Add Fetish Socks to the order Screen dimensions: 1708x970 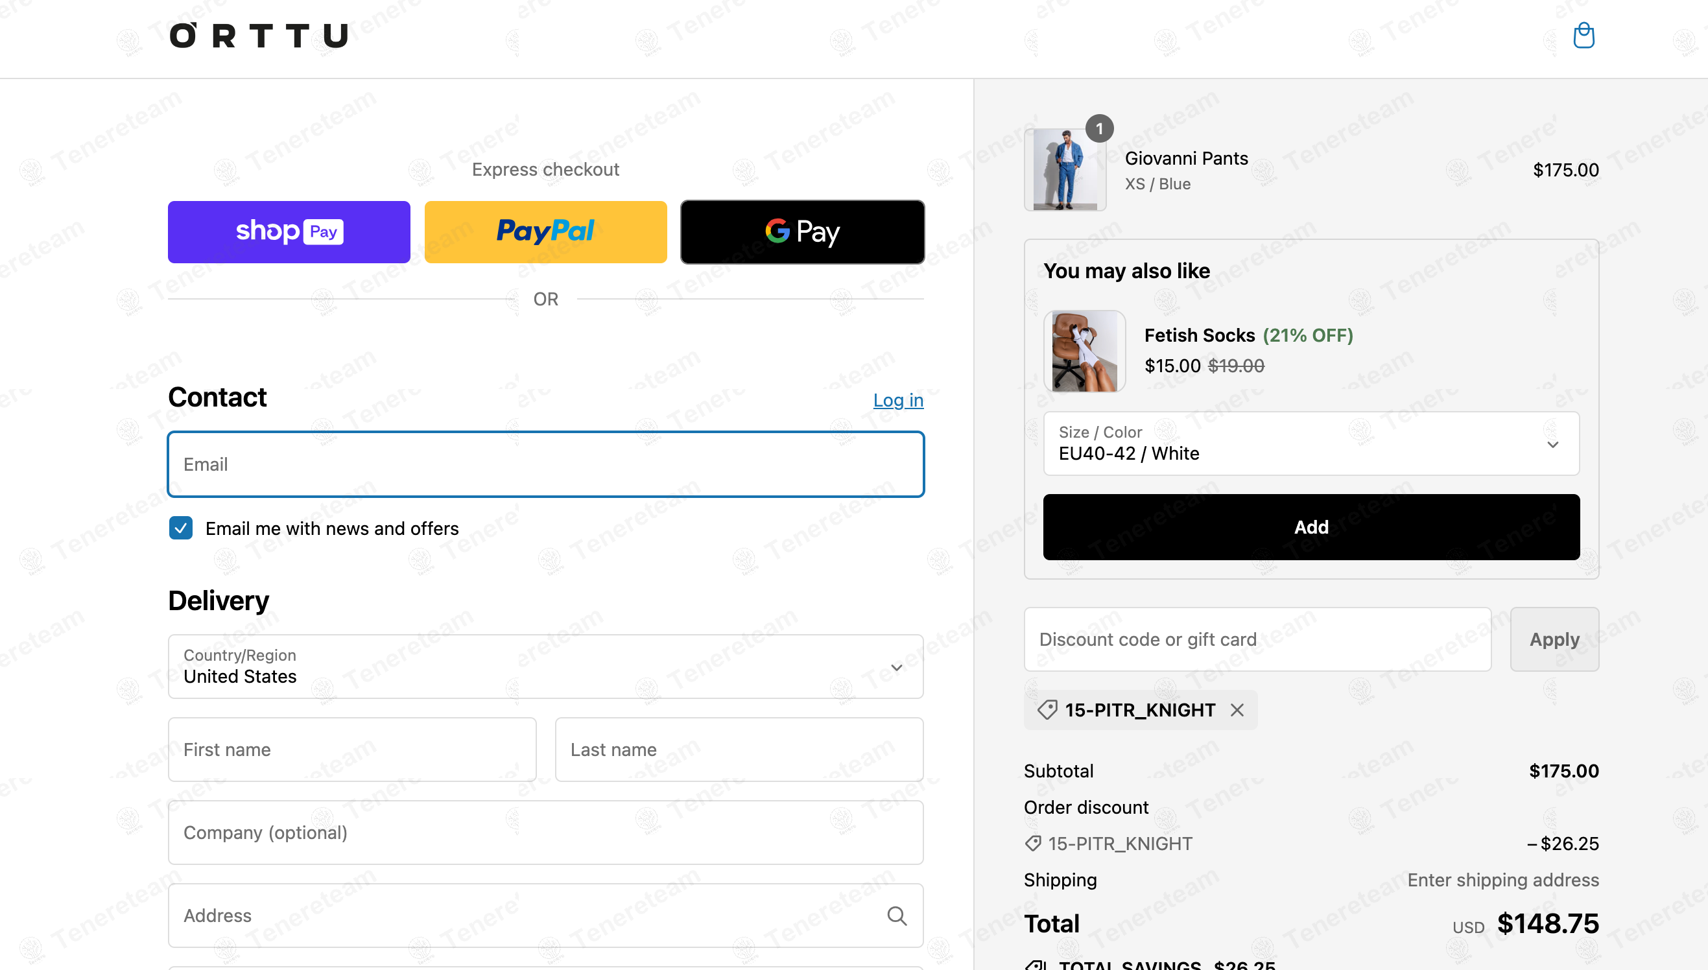click(x=1311, y=527)
